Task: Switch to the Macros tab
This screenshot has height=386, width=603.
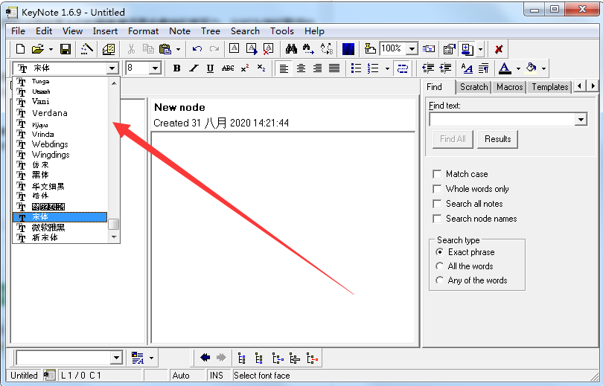Action: point(509,87)
